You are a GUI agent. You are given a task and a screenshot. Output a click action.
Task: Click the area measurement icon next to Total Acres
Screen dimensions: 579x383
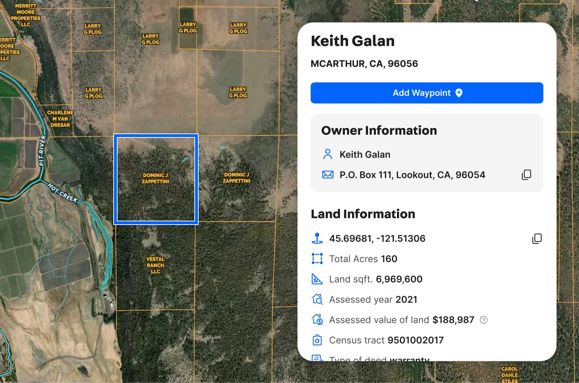point(317,259)
